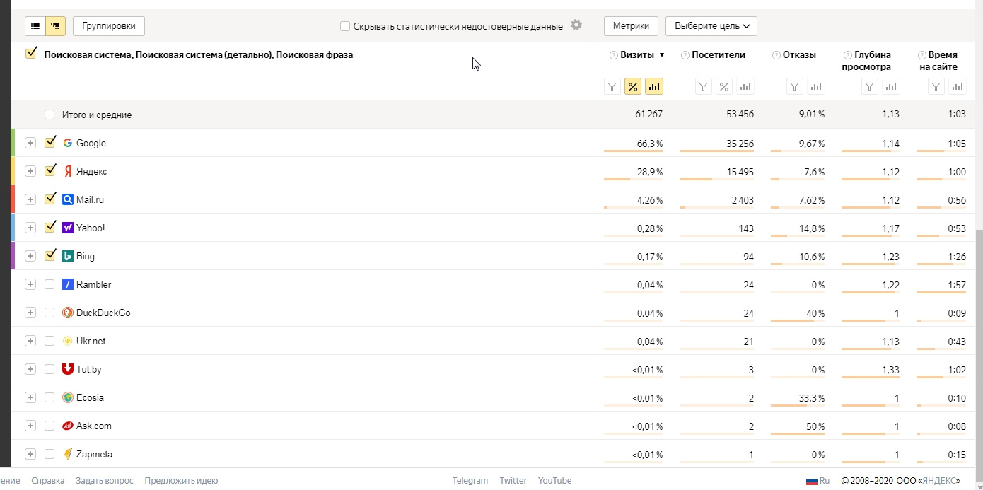Image resolution: width=983 pixels, height=490 pixels.
Task: Click the filter icon under Время на сайте
Action: pos(936,87)
